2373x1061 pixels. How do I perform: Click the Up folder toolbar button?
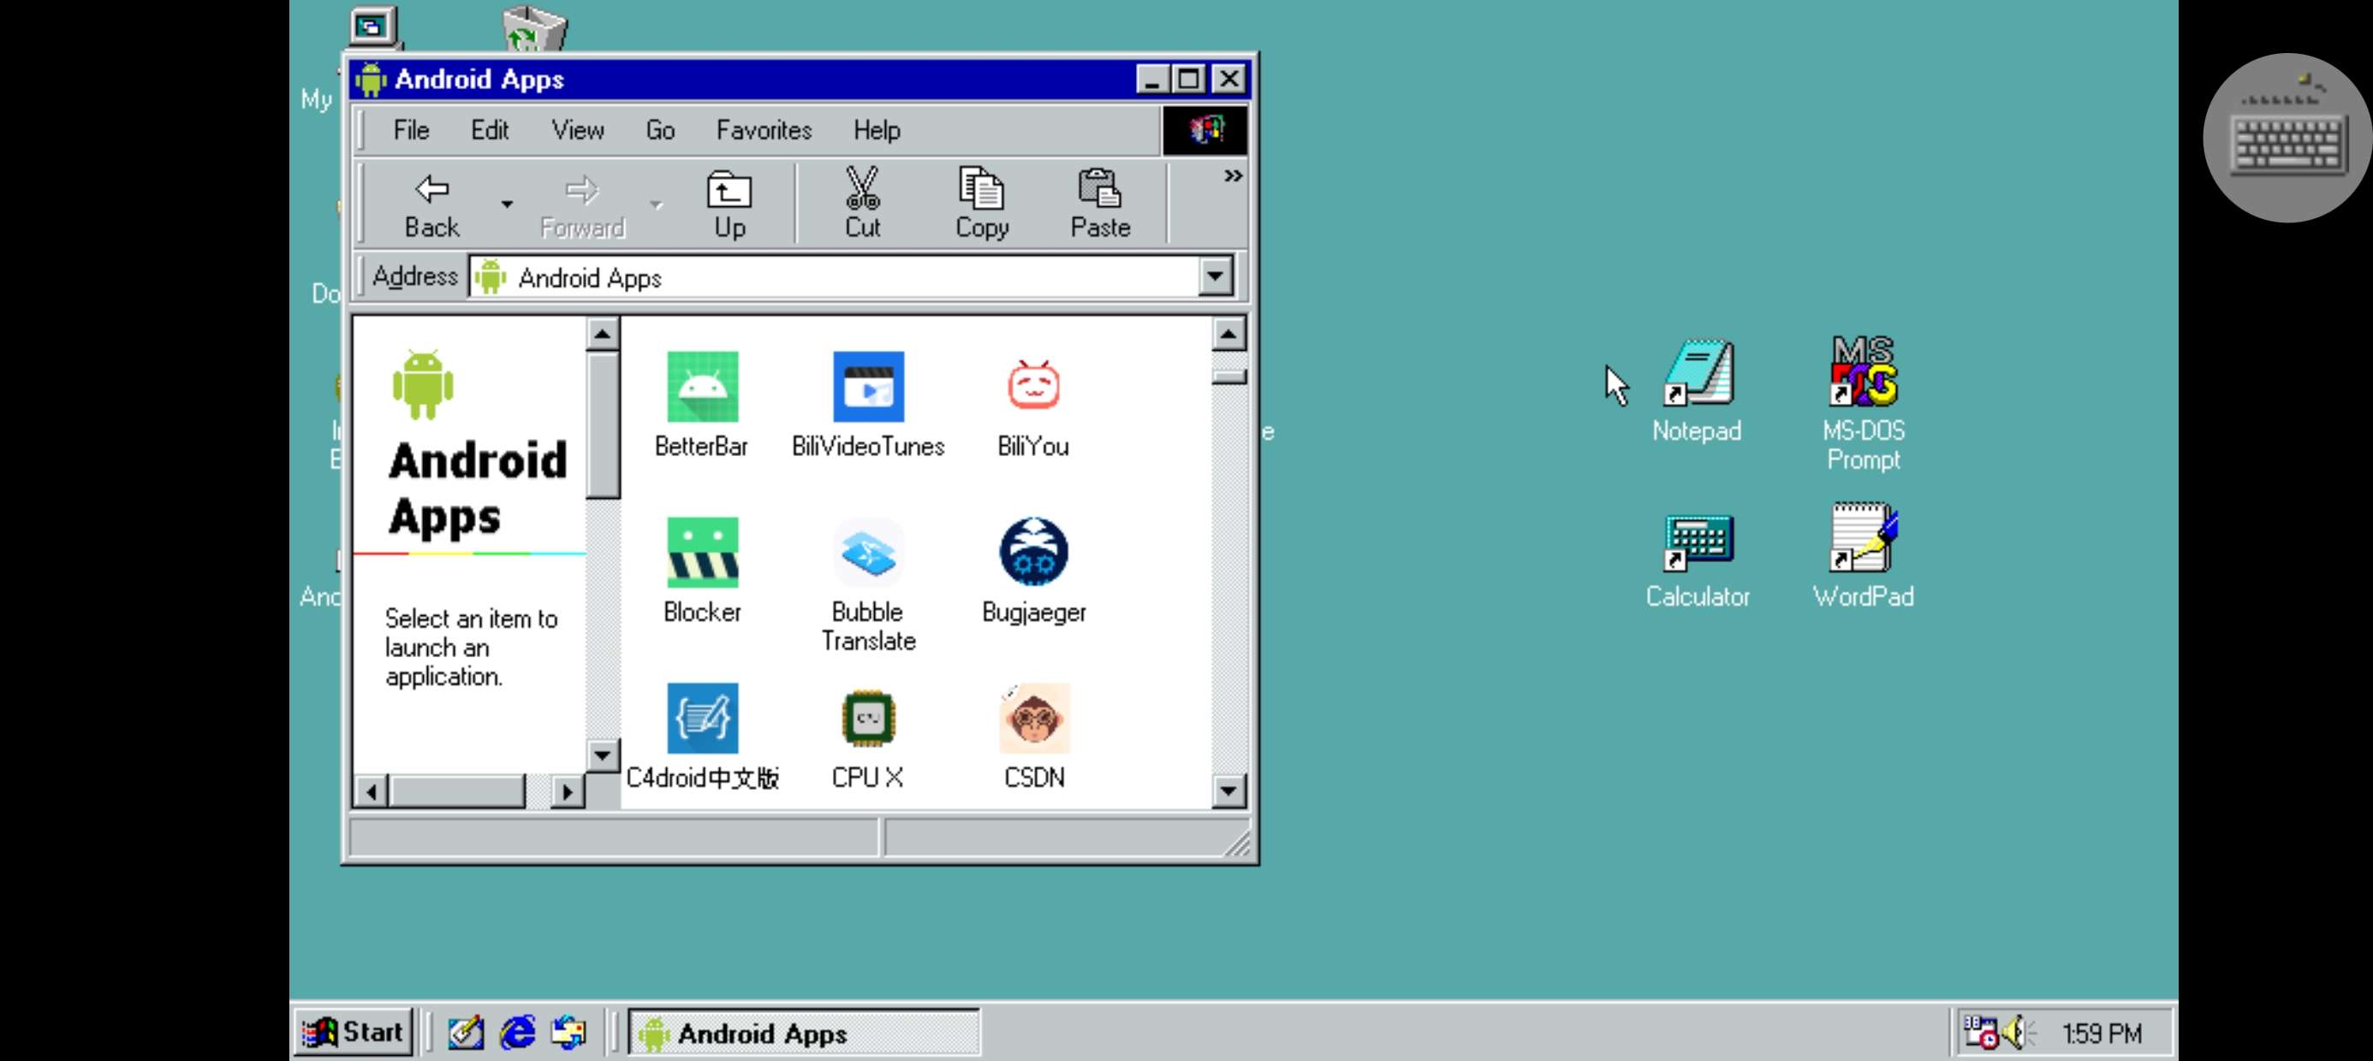pyautogui.click(x=729, y=204)
